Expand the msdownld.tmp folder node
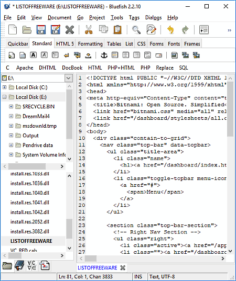The image size is (236, 281). pos(11,126)
